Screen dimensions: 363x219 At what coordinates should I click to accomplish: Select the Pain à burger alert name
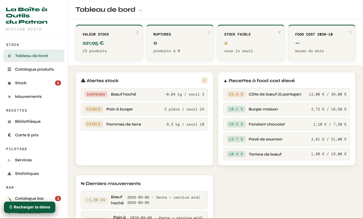pos(120,109)
